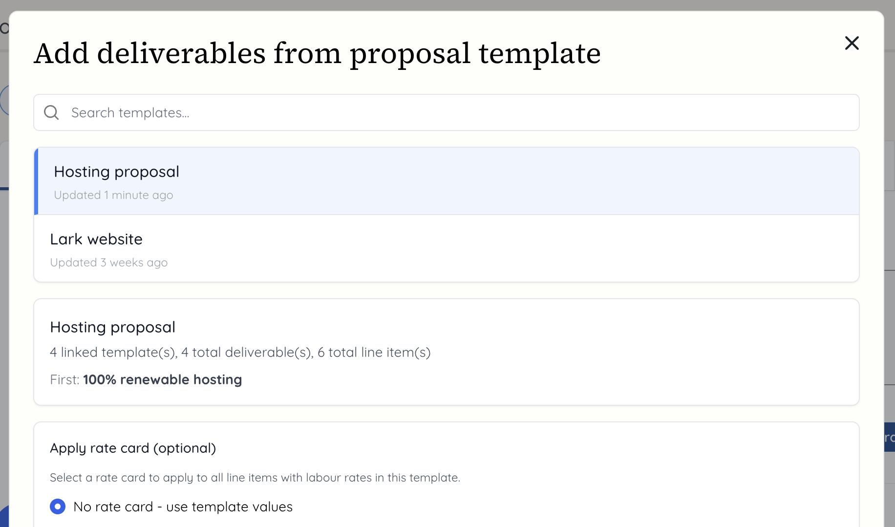
Task: Click the search magnifier icon
Action: pyautogui.click(x=51, y=112)
